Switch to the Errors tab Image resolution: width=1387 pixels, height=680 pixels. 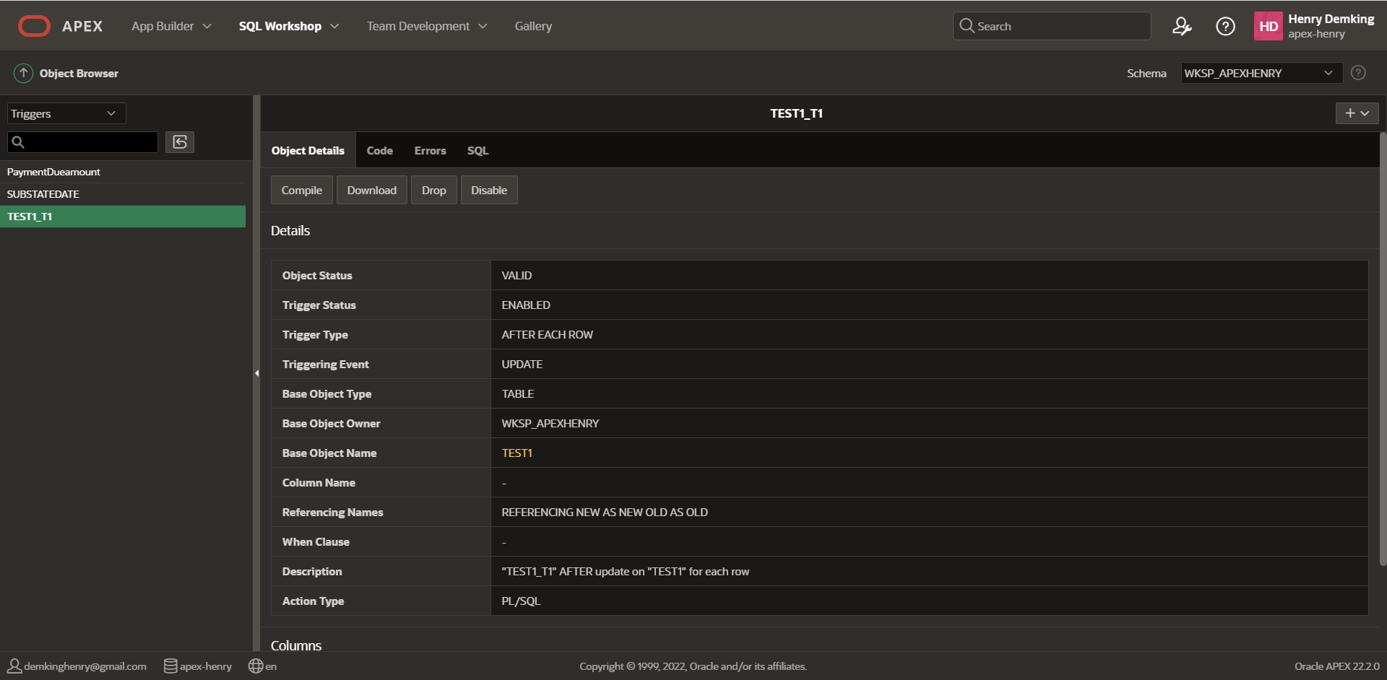430,150
